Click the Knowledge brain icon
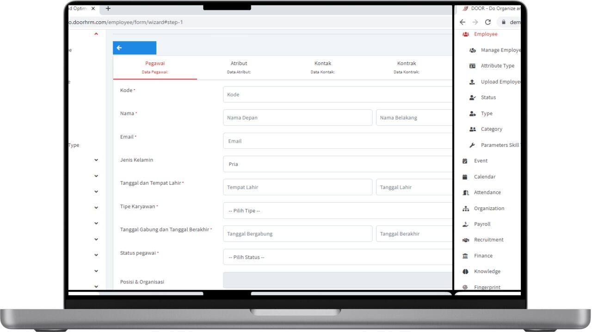Viewport: 592px width, 332px height. click(466, 272)
